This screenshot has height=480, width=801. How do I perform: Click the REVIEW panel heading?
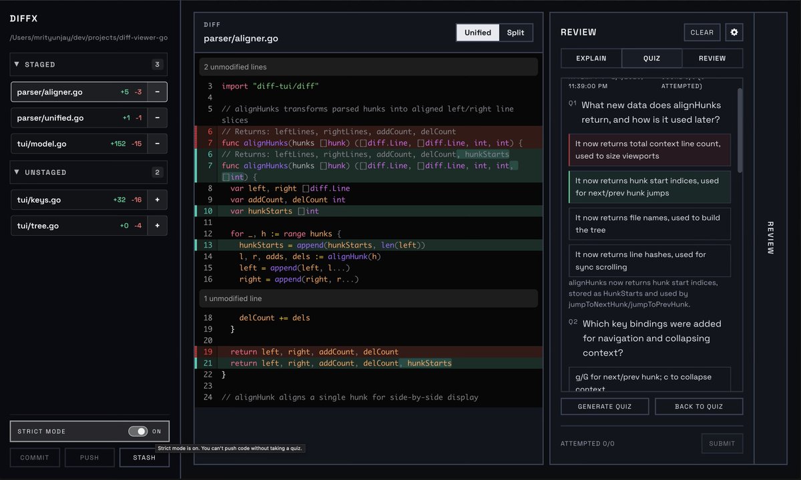point(578,32)
